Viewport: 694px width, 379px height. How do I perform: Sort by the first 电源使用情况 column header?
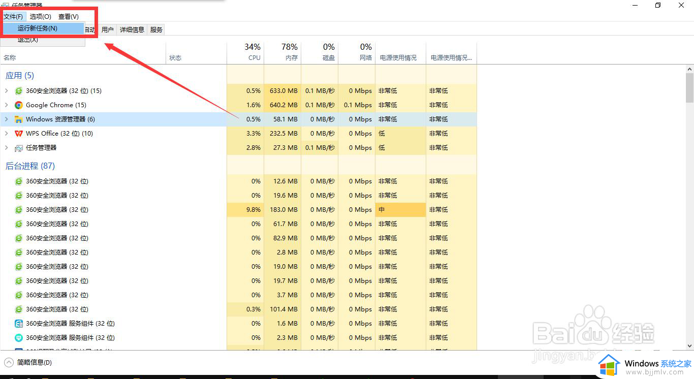400,53
